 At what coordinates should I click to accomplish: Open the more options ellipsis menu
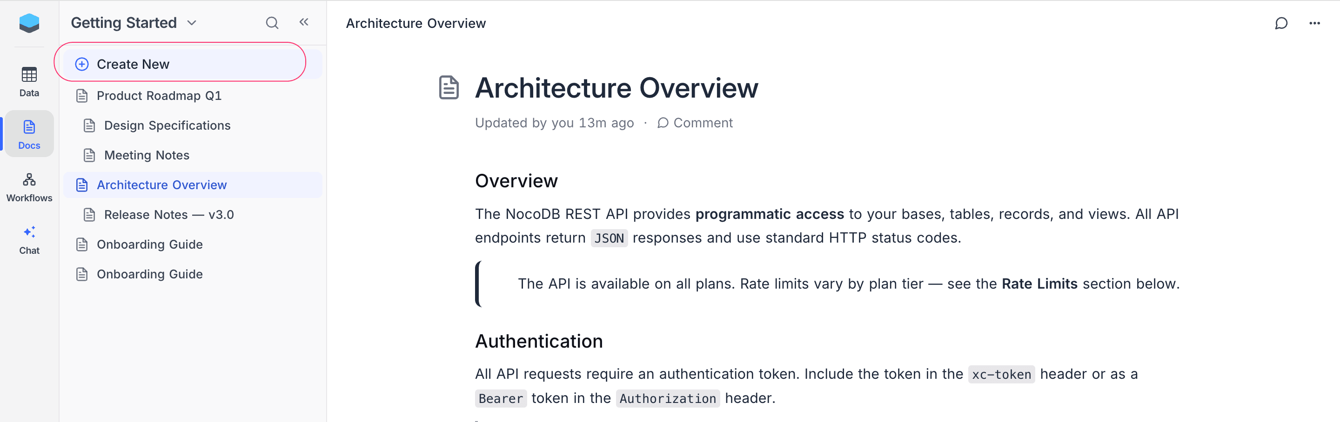(x=1315, y=23)
